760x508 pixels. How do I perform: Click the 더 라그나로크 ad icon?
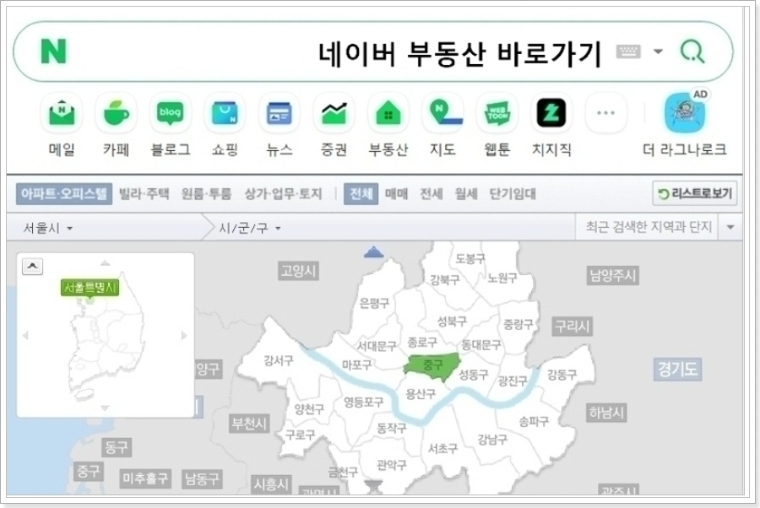coord(684,113)
